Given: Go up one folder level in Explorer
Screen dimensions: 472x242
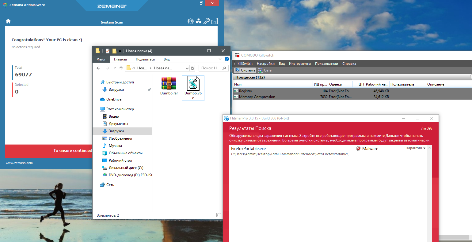Looking at the screenshot, I should (121, 68).
